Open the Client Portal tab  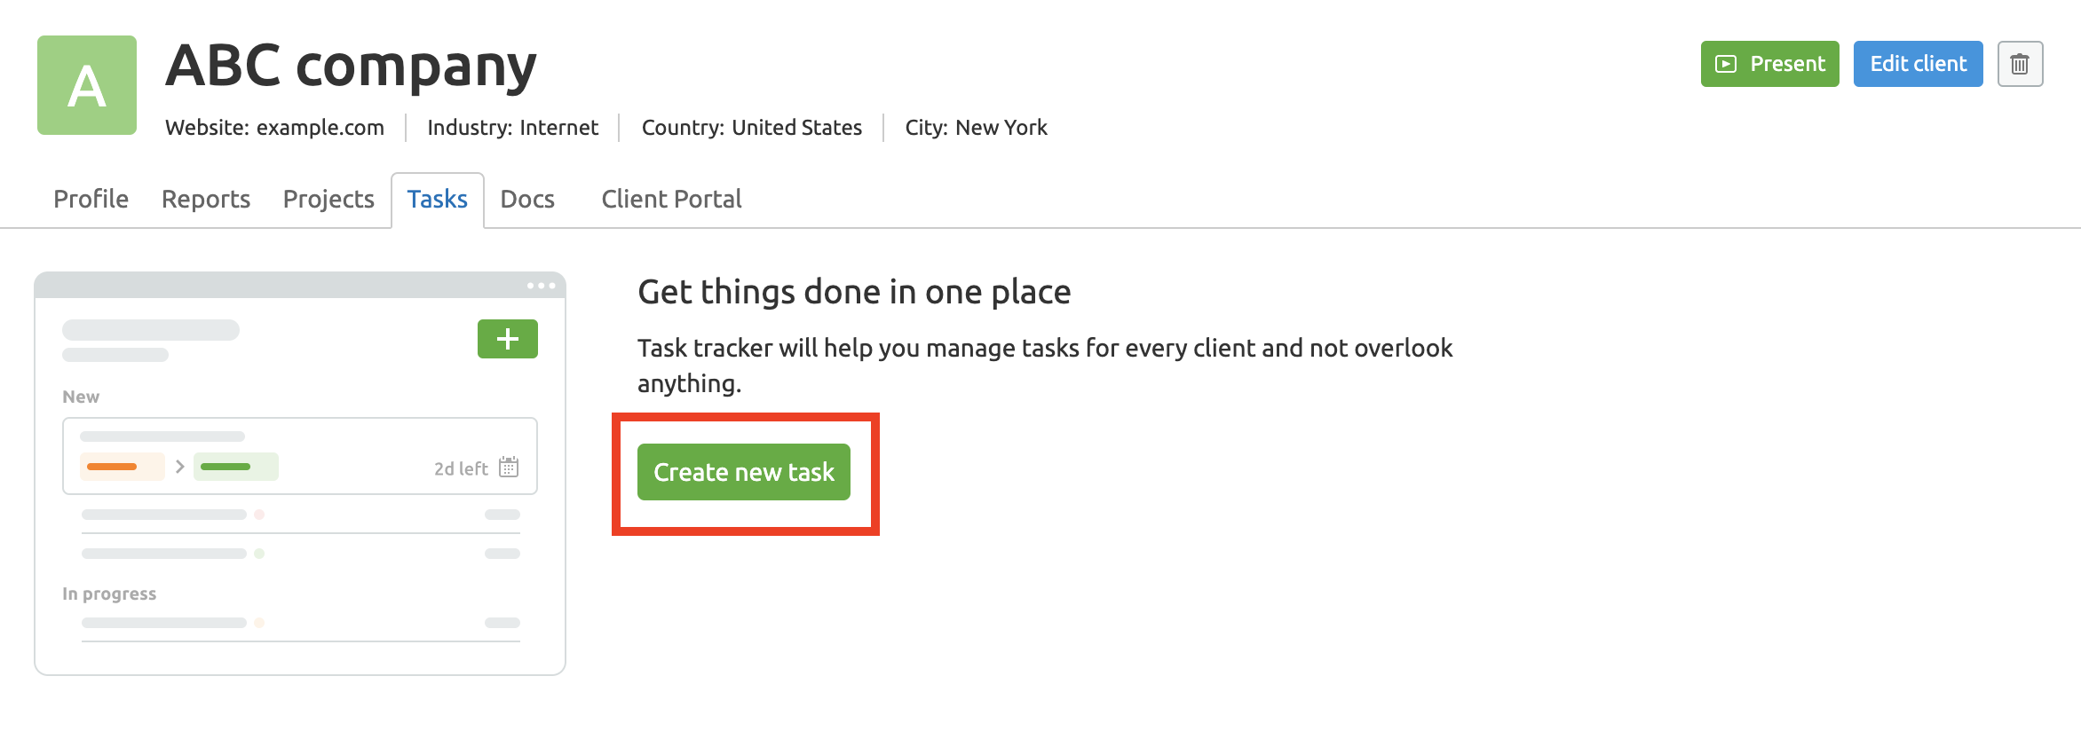point(671,199)
